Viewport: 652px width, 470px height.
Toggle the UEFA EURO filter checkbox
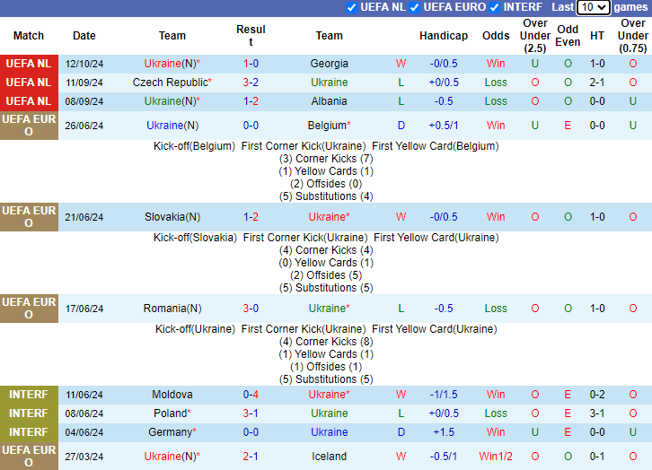point(415,7)
